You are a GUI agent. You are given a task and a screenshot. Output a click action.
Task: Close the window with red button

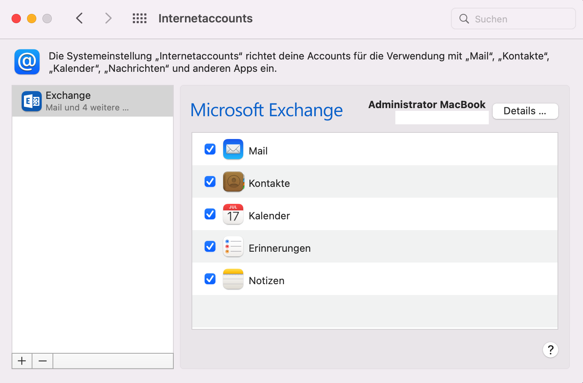[16, 19]
